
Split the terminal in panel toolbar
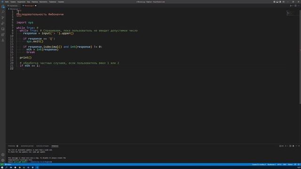pyautogui.click(x=290, y=146)
